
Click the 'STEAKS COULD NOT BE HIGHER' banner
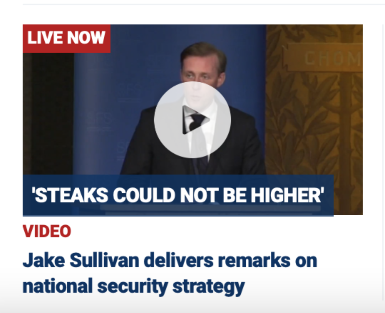click(x=178, y=195)
